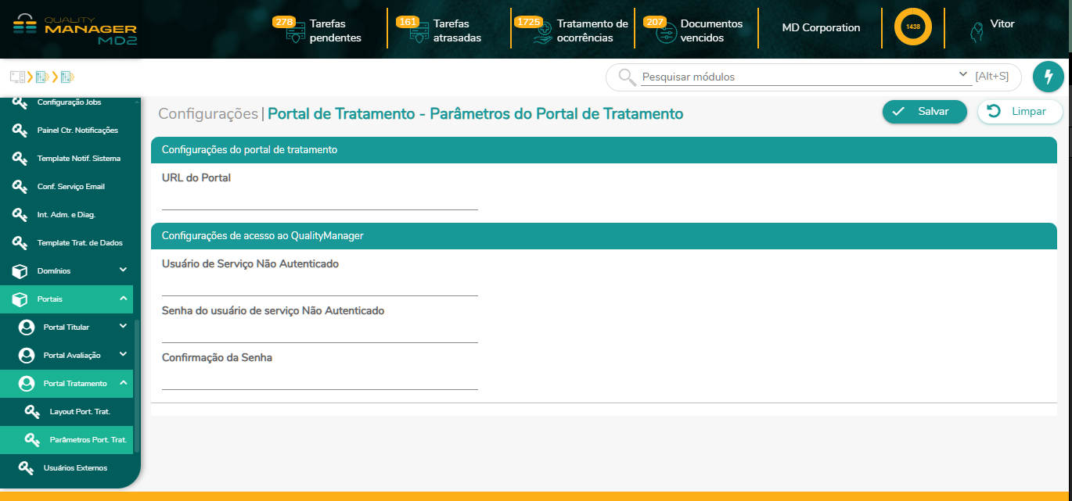1072x501 pixels.
Task: Click Configurações breadcrumb title text
Action: (208, 113)
